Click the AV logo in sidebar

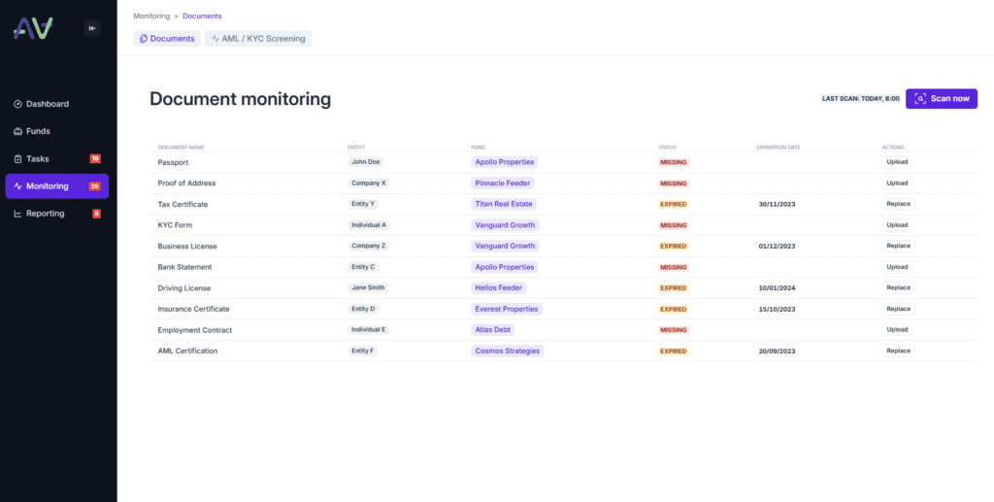pos(34,29)
